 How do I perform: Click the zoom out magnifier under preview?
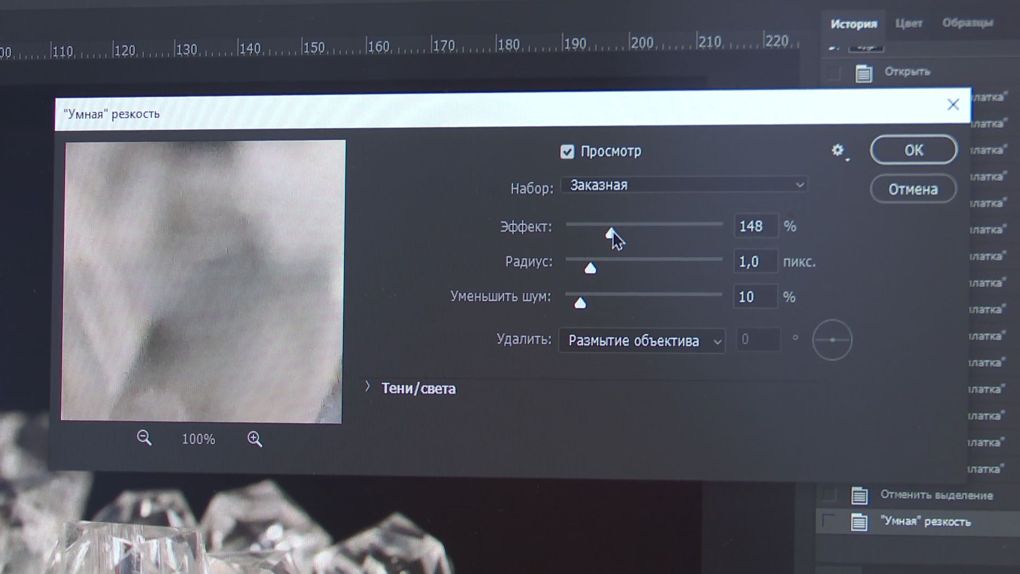[x=144, y=438]
